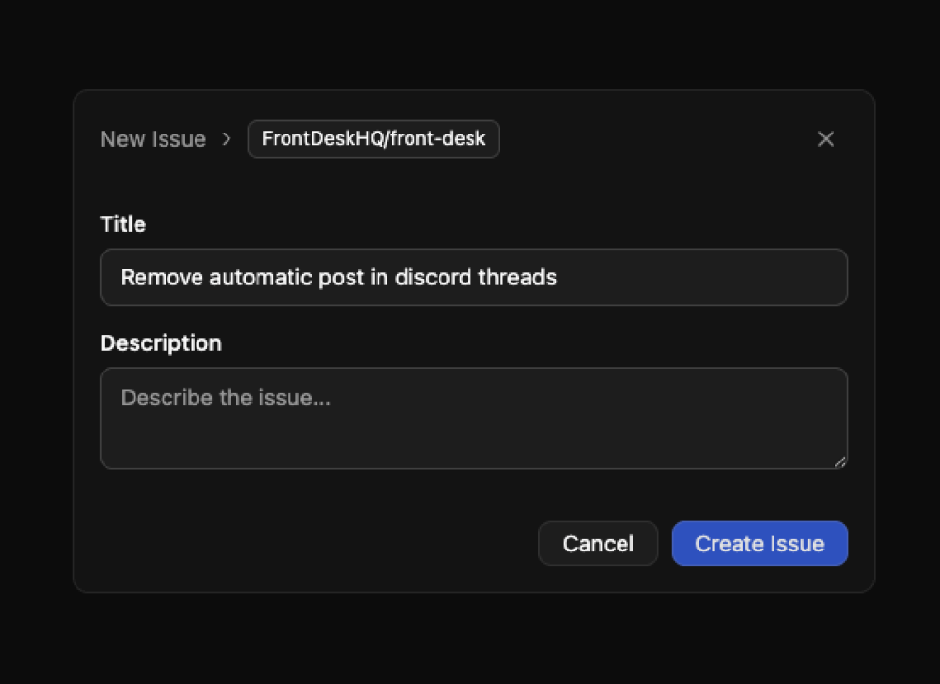Click the New Issue breadcrumb text
The width and height of the screenshot is (940, 684).
point(153,139)
